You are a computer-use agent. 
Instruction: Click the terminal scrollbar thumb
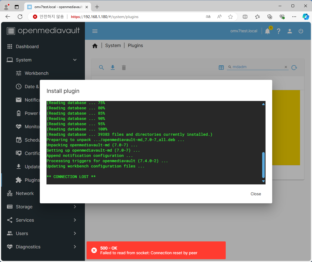click(x=263, y=165)
